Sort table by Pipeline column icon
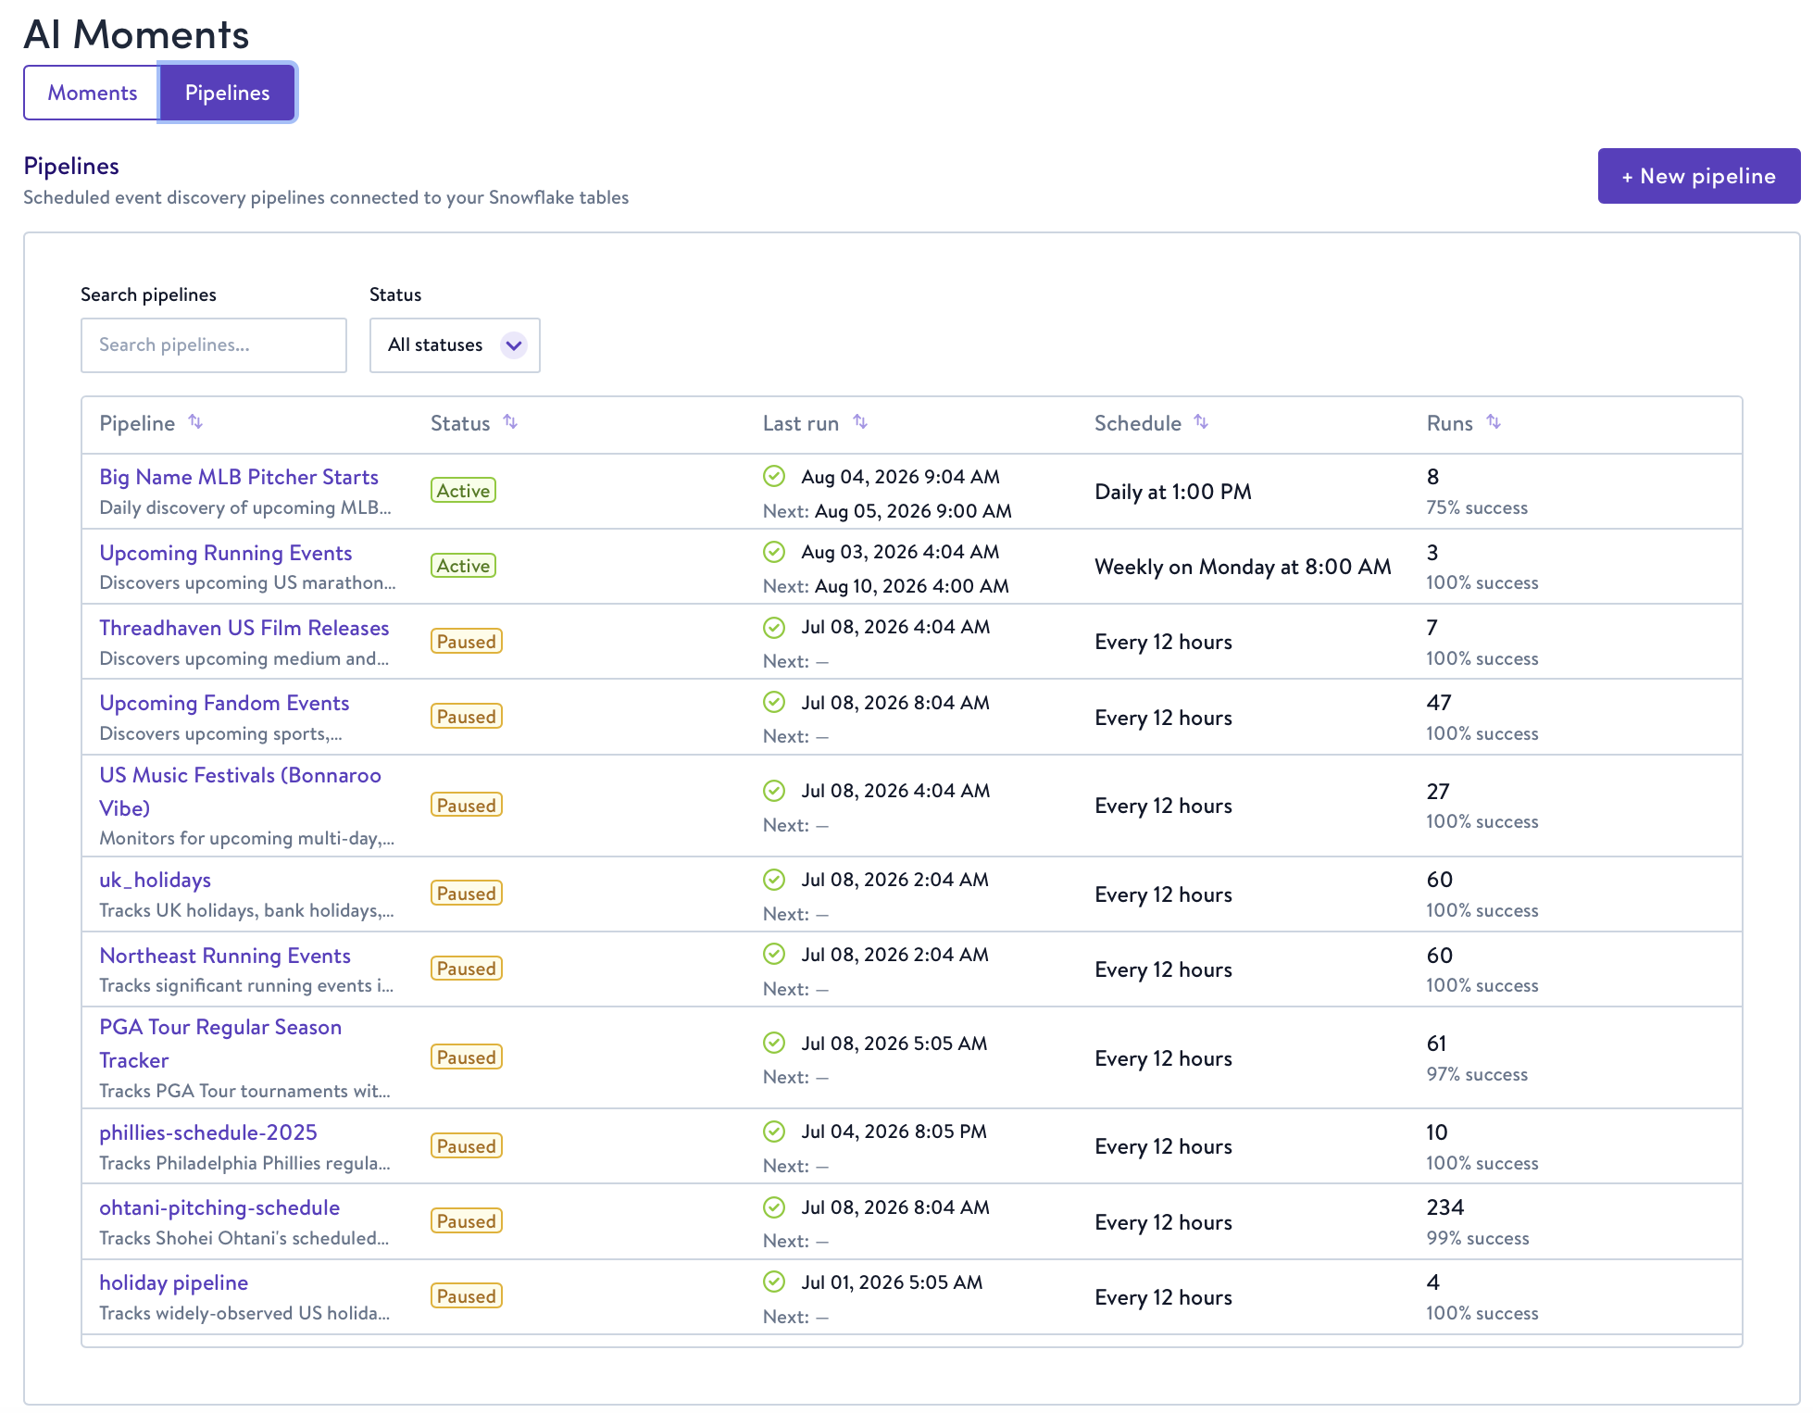This screenshot has width=1813, height=1413. [x=195, y=422]
